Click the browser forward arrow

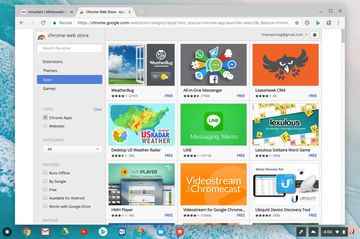coord(32,23)
